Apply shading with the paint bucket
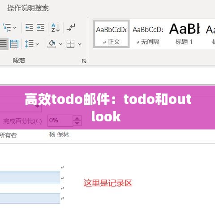Screen dimensions: 215x215 [52, 44]
